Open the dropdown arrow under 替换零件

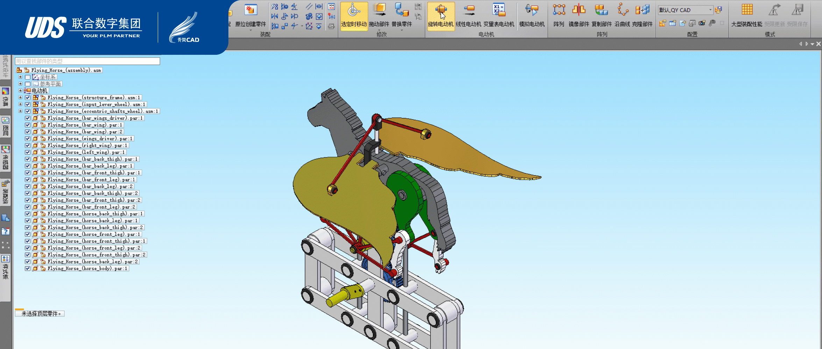(402, 31)
